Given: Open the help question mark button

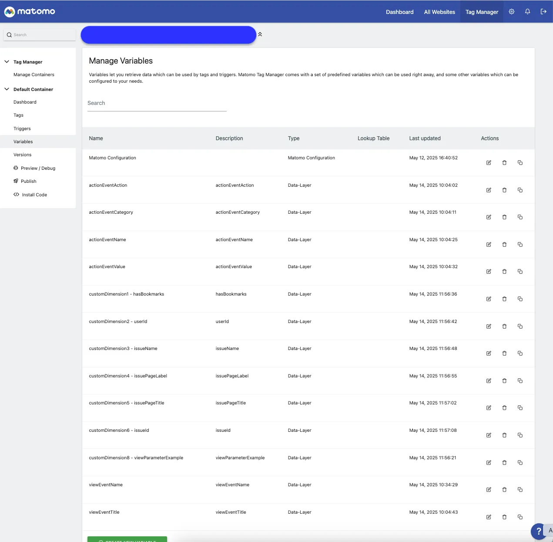Looking at the screenshot, I should click(539, 531).
